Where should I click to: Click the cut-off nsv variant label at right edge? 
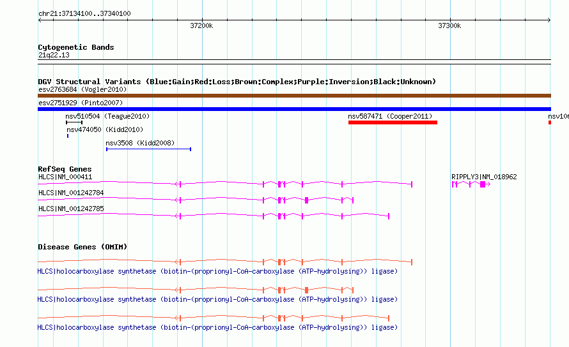pyautogui.click(x=558, y=116)
